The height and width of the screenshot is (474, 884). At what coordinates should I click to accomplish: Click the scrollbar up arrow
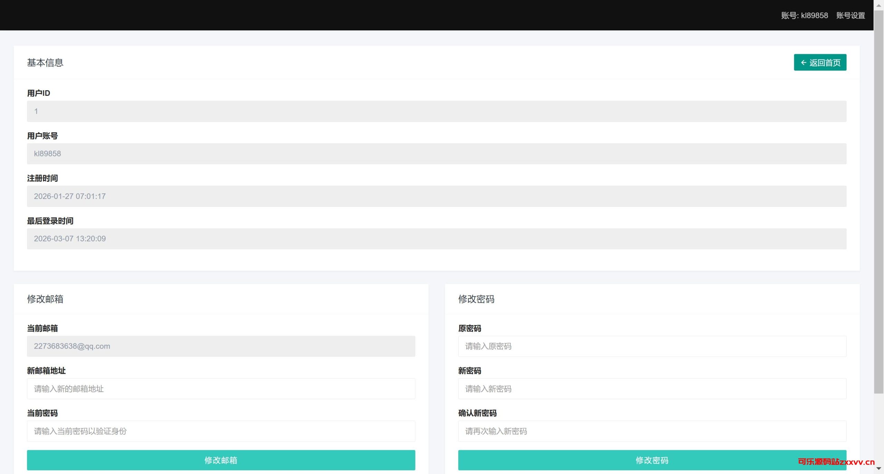click(x=879, y=5)
